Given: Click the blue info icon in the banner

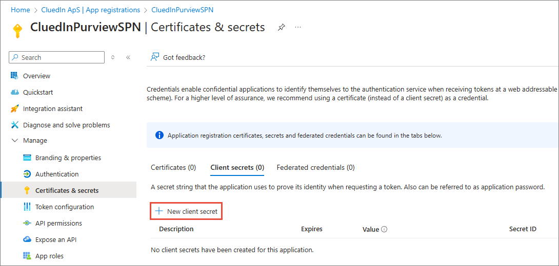Looking at the screenshot, I should click(159, 135).
